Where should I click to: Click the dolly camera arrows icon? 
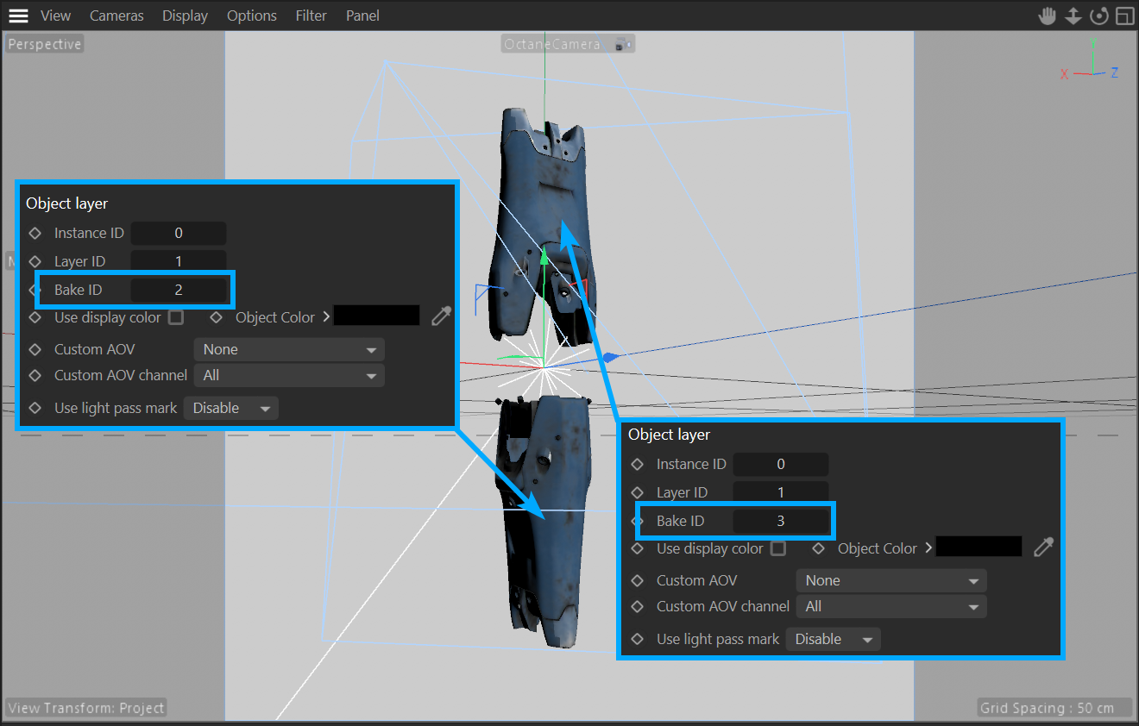(1073, 16)
